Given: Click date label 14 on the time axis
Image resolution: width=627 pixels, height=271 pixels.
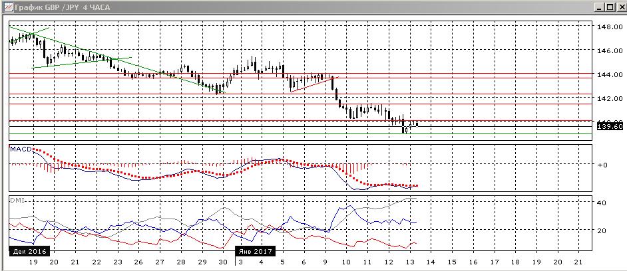Looking at the screenshot, I should (431, 262).
